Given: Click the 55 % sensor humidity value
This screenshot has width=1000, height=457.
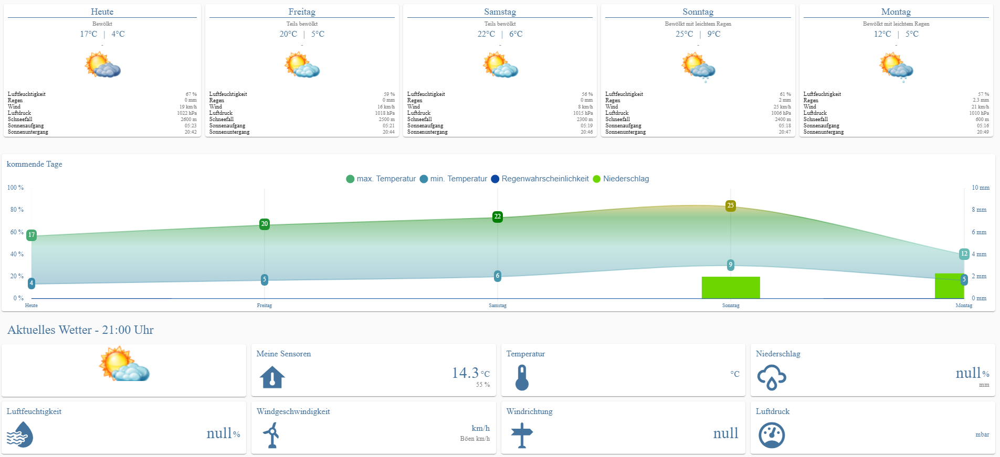Looking at the screenshot, I should click(x=483, y=385).
